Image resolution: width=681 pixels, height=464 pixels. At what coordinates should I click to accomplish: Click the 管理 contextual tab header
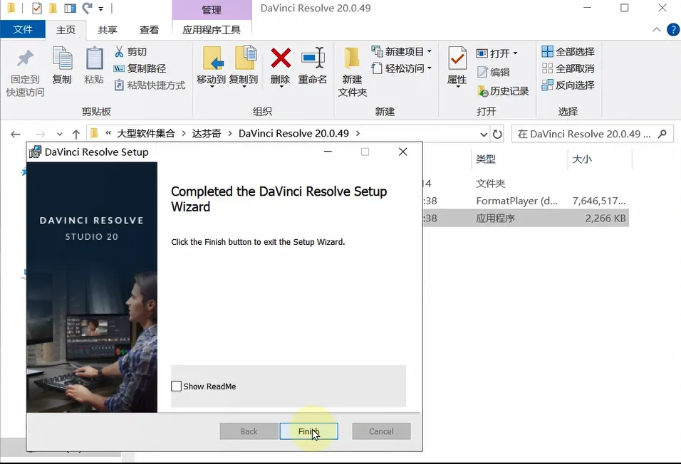pyautogui.click(x=212, y=9)
